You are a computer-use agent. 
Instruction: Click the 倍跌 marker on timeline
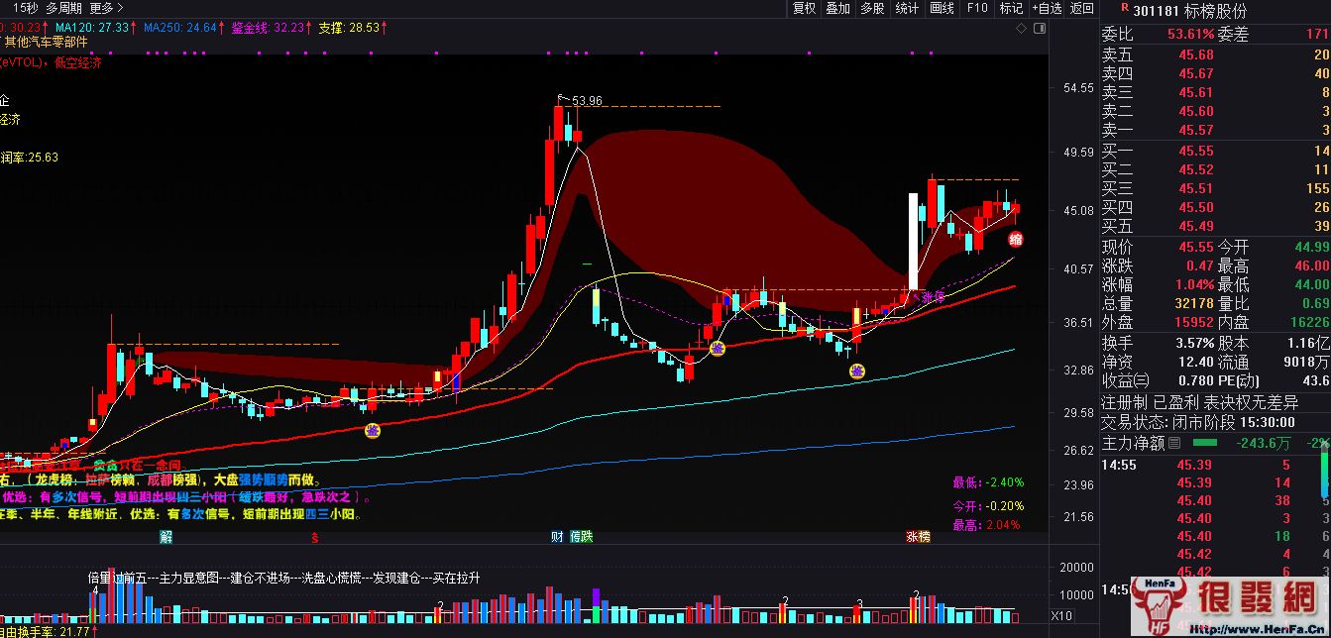[582, 537]
